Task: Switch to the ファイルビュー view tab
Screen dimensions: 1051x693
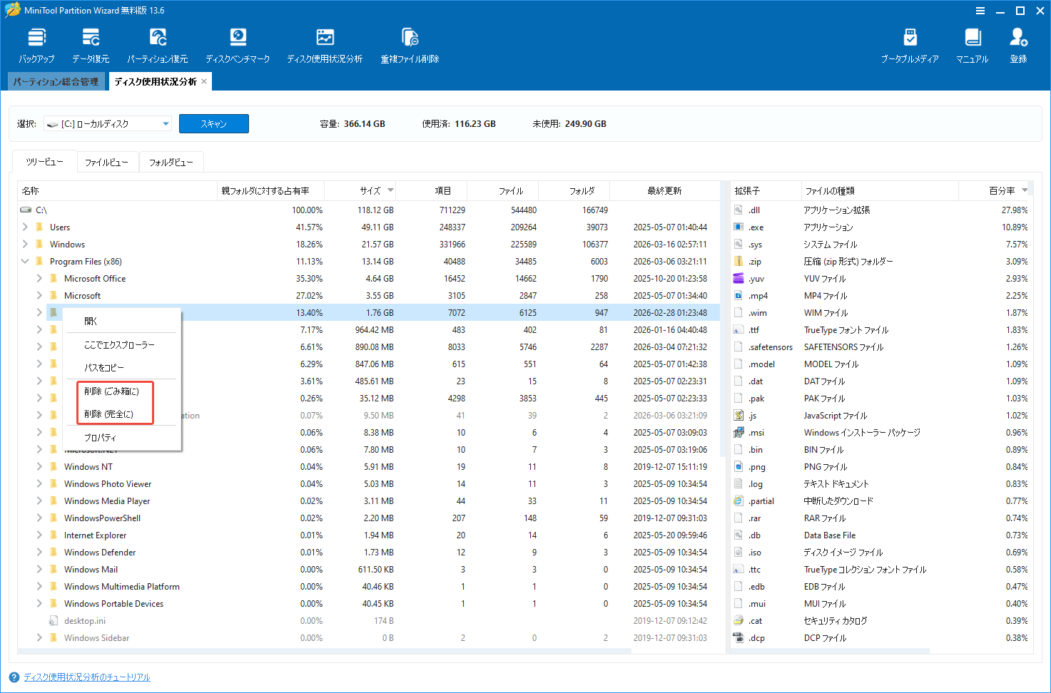Action: [108, 162]
